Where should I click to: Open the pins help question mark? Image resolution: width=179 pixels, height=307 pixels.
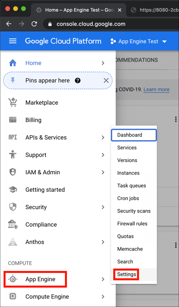(78, 80)
